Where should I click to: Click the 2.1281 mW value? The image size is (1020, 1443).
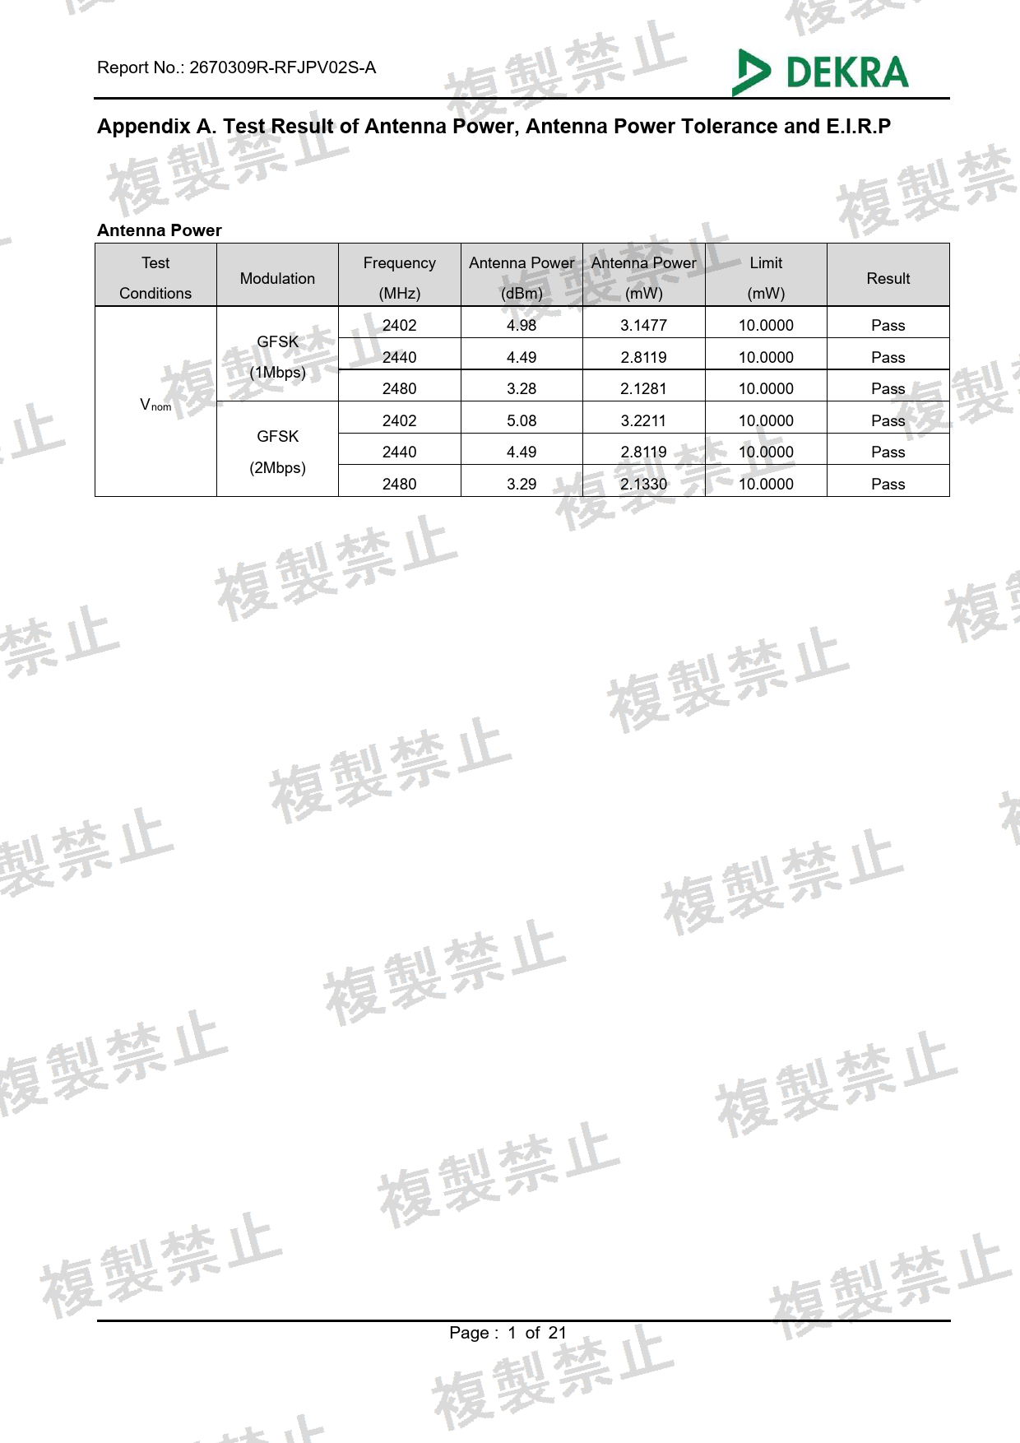[643, 388]
